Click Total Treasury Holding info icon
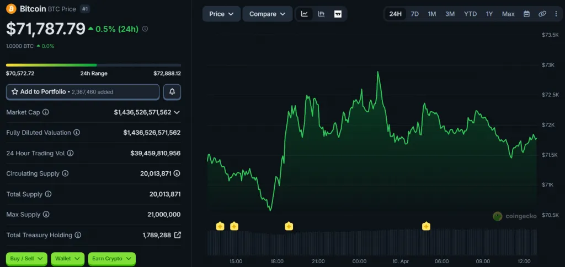The width and height of the screenshot is (565, 267). tap(78, 235)
